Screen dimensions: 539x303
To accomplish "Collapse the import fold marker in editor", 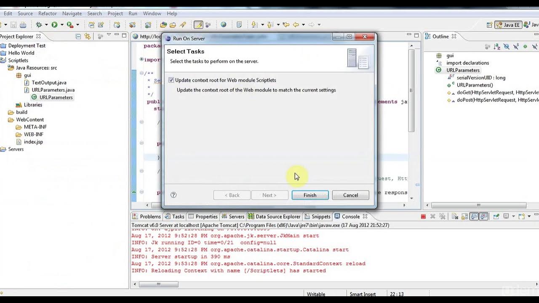I will point(141,59).
